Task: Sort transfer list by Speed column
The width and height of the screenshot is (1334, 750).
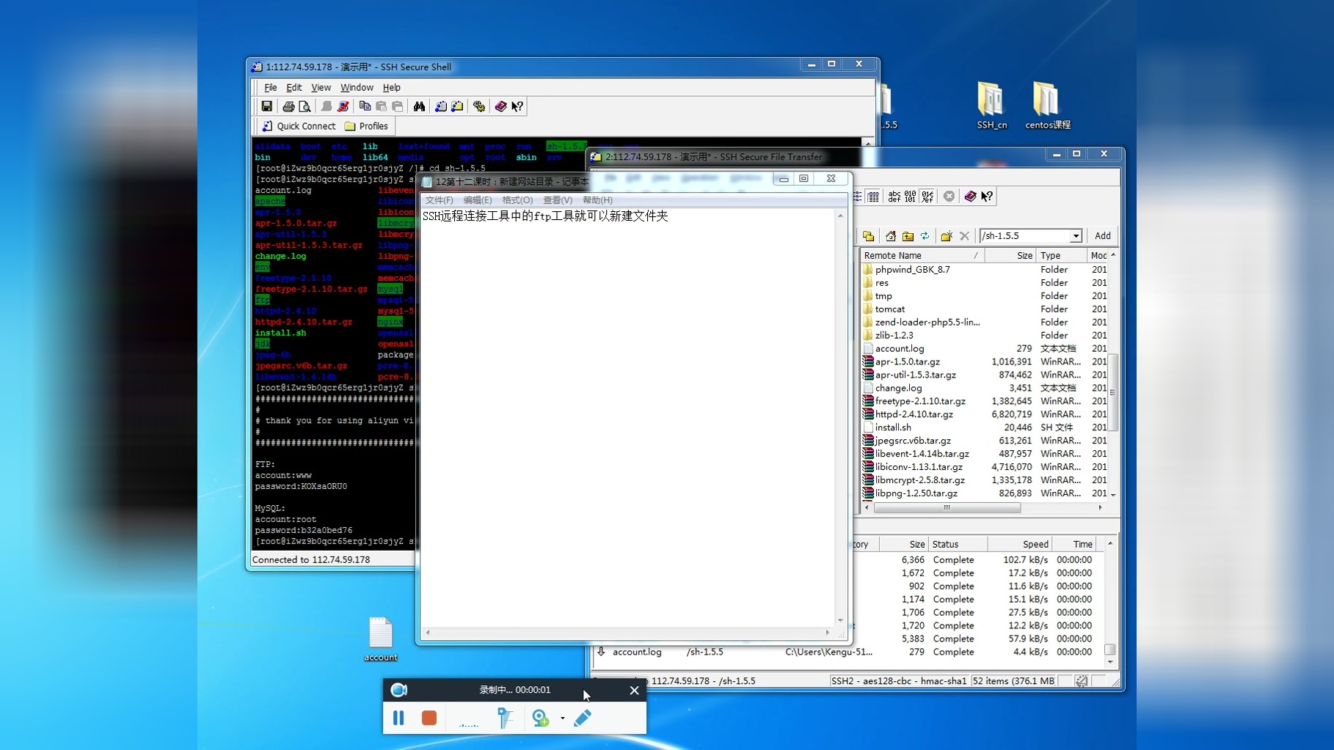Action: pyautogui.click(x=1020, y=544)
